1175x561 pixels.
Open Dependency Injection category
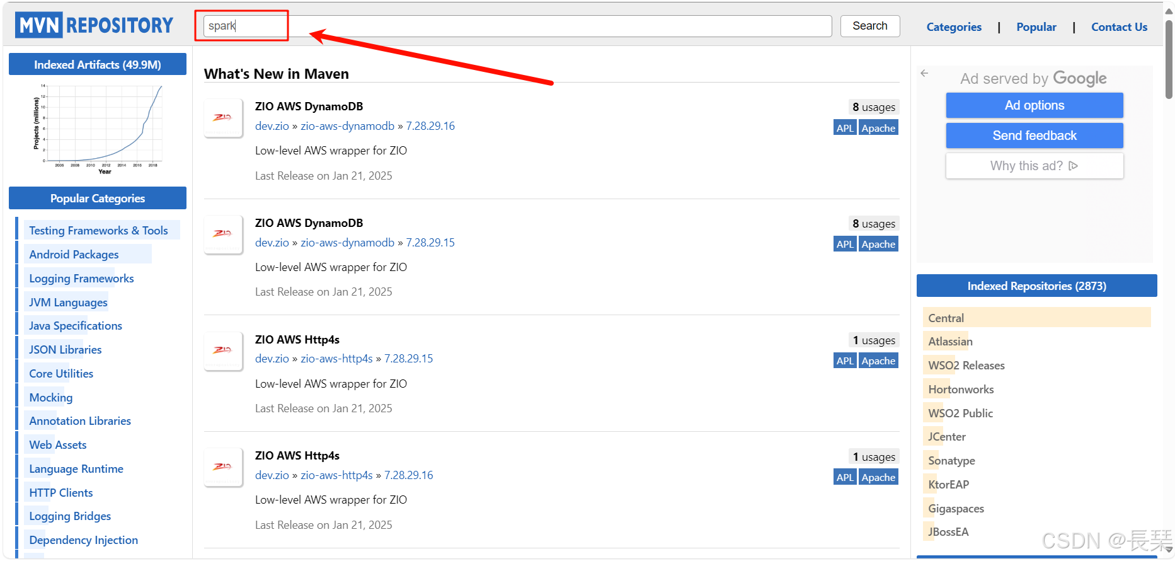point(83,540)
